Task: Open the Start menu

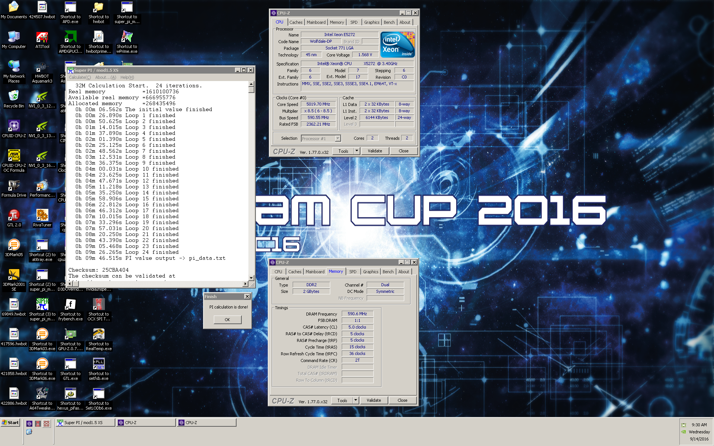Action: pos(10,423)
